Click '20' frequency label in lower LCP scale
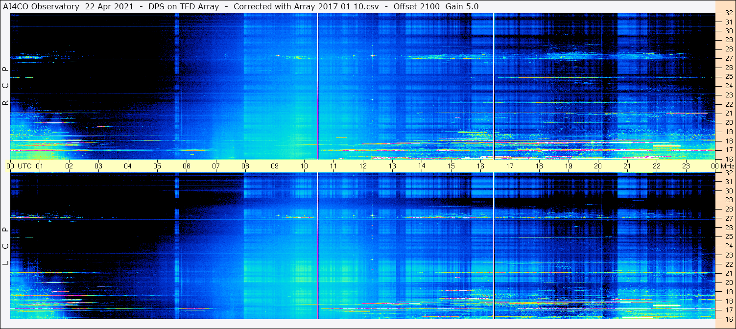The height and width of the screenshot is (329, 736). [728, 282]
